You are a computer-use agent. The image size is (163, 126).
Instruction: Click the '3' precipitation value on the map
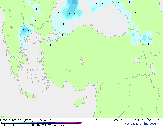(69, 14)
